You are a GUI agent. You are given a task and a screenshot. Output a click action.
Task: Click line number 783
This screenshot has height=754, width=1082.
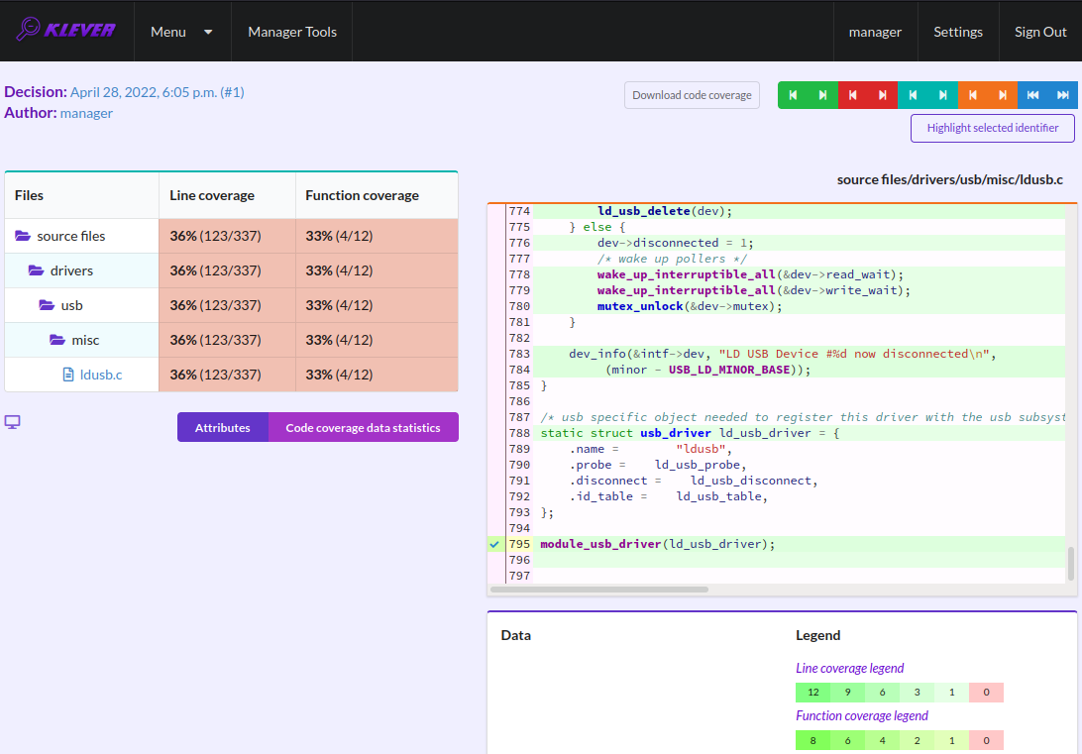pyautogui.click(x=519, y=354)
